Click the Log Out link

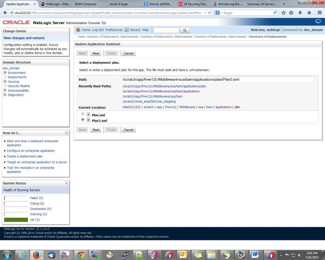(x=98, y=30)
